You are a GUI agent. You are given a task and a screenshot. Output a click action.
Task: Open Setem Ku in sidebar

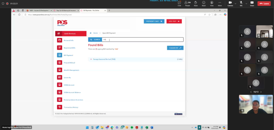pyautogui.click(x=67, y=78)
